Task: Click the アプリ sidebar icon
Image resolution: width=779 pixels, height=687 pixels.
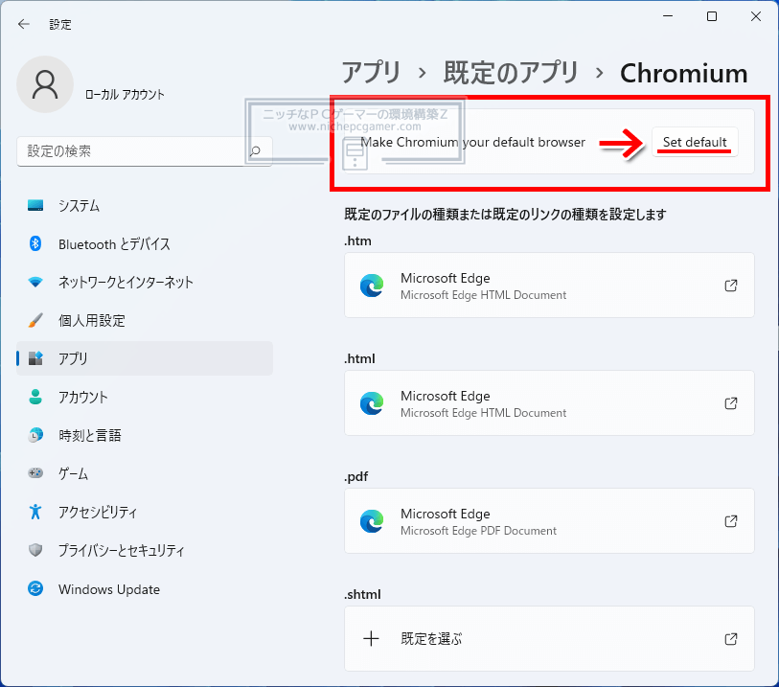Action: (x=35, y=358)
